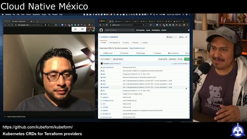The image size is (247, 139).
Task: Click the GitHub Octocat logo
Action: click(101, 30)
